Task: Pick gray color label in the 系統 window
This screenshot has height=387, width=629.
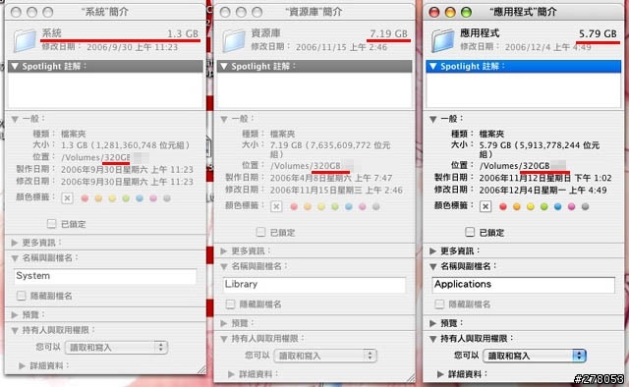Action: (x=167, y=198)
